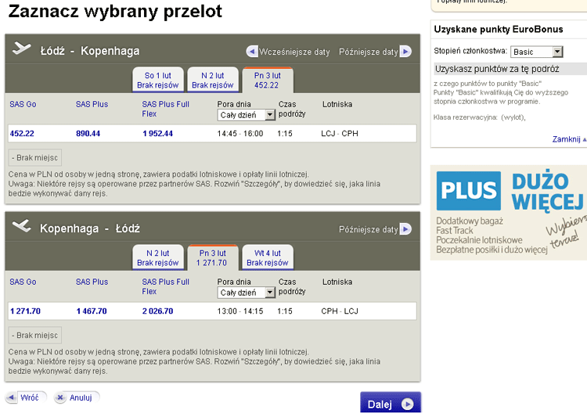This screenshot has width=587, height=417.
Task: Open the return Pora dnia Cały dzień dropdown
Action: [x=247, y=293]
